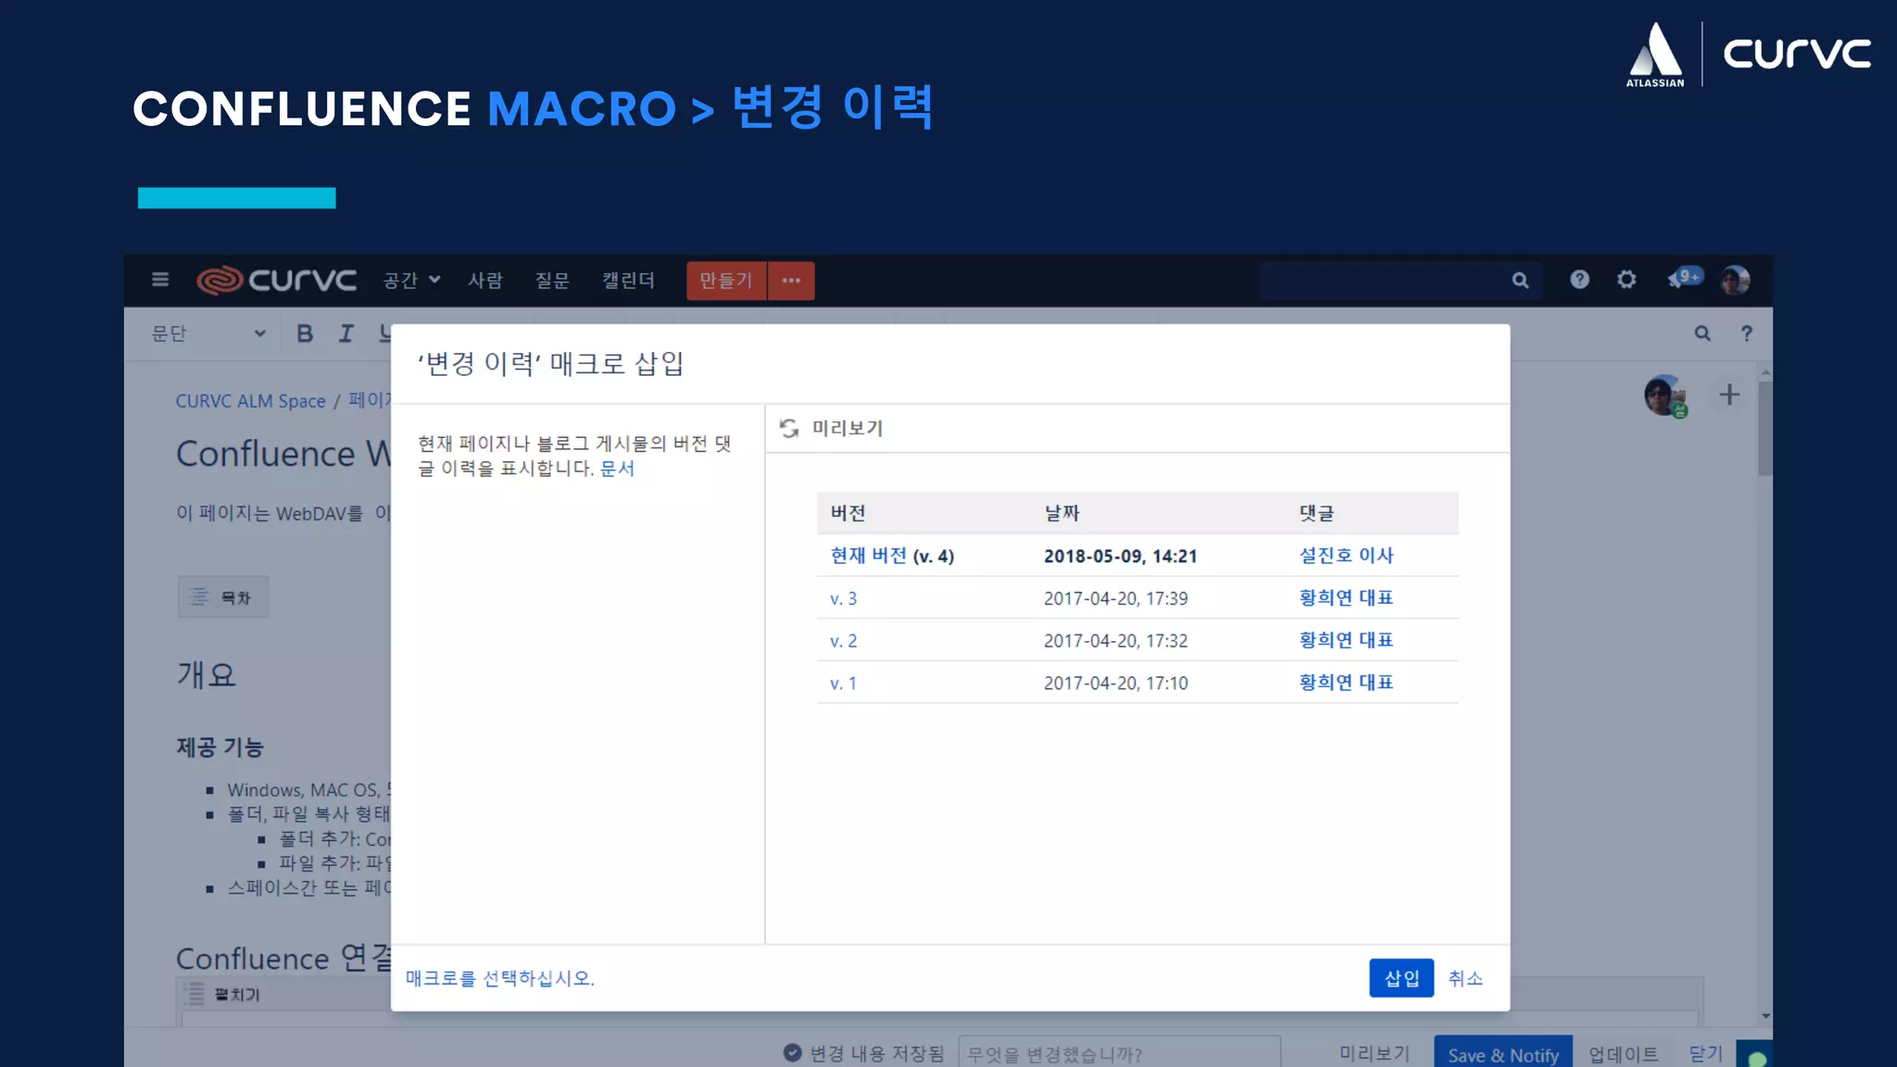Open version v. 2 link
The image size is (1897, 1067).
[x=844, y=641]
